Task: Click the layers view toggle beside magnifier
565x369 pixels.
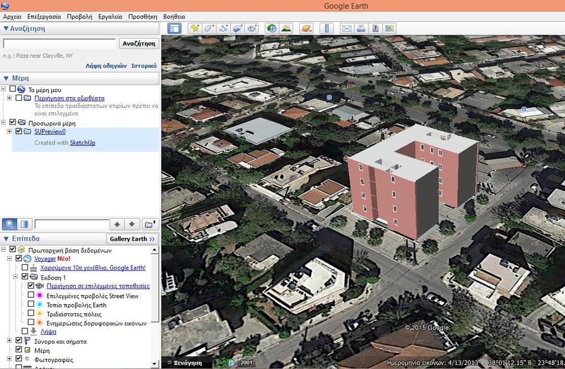Action: pos(24,224)
